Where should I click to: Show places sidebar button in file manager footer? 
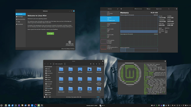[x=45, y=97]
